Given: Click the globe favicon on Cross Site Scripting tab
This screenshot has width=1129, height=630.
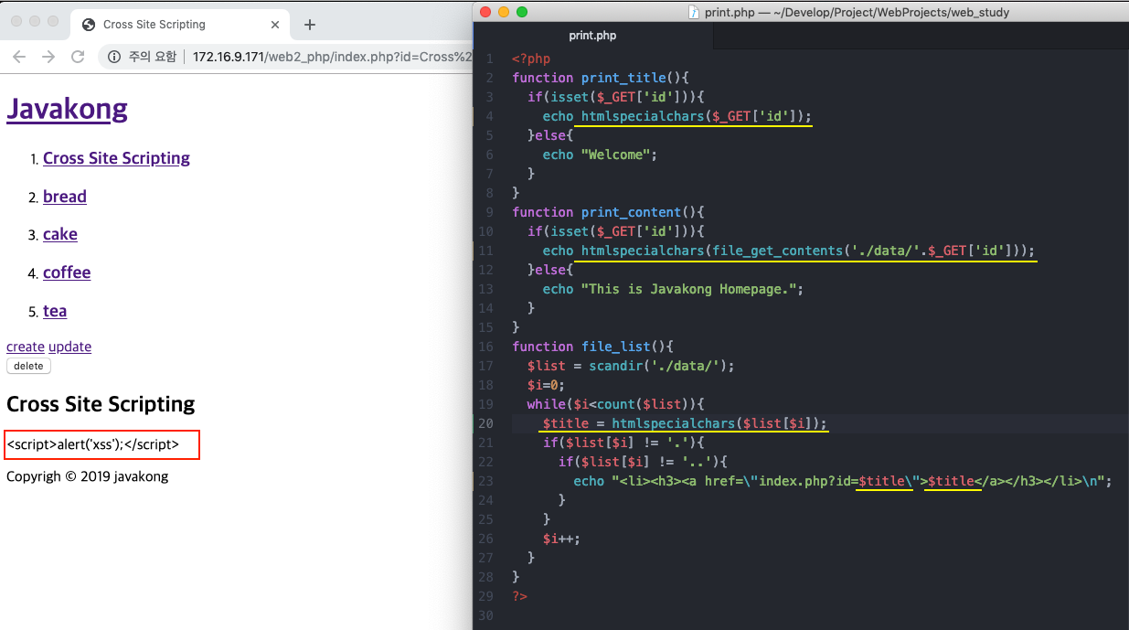Looking at the screenshot, I should click(x=89, y=25).
